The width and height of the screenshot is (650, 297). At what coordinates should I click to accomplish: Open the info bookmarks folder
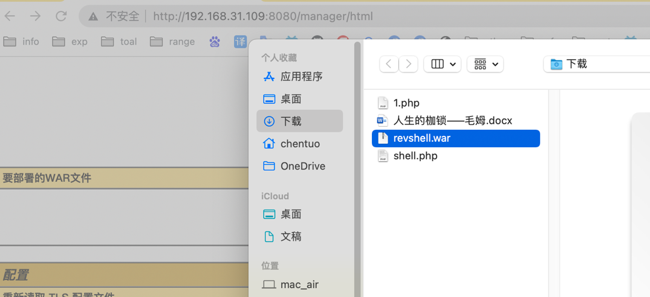pos(22,42)
